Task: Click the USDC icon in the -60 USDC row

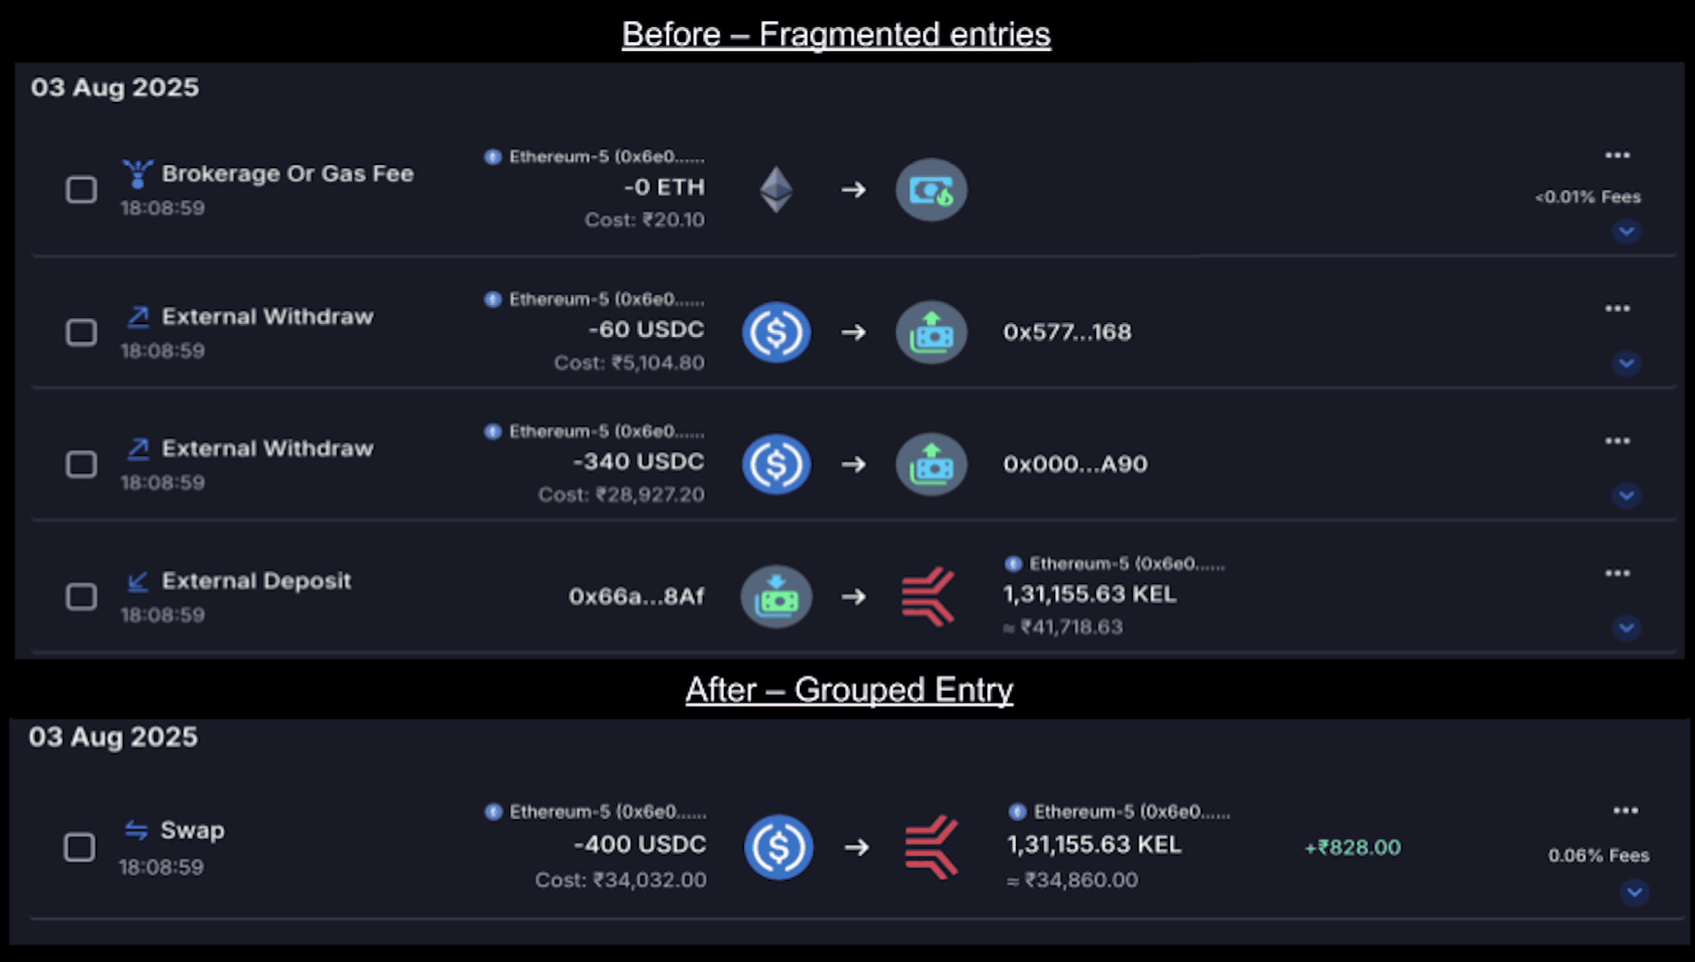Action: [x=776, y=332]
